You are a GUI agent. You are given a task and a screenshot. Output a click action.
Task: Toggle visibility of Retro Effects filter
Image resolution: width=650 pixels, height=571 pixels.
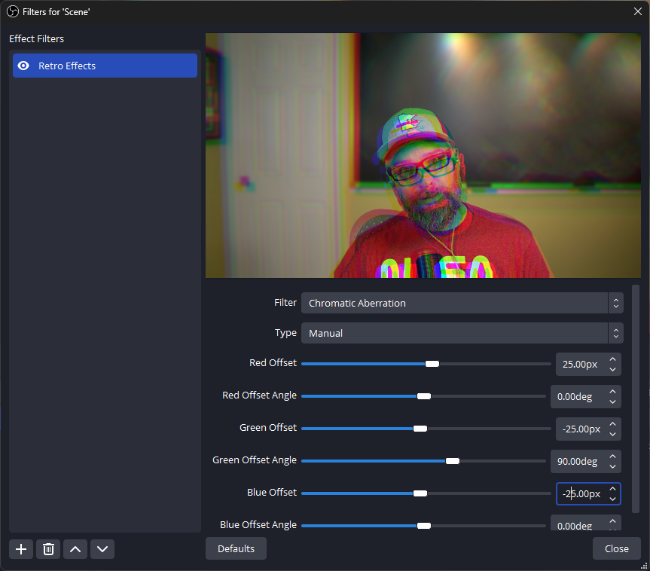point(23,66)
